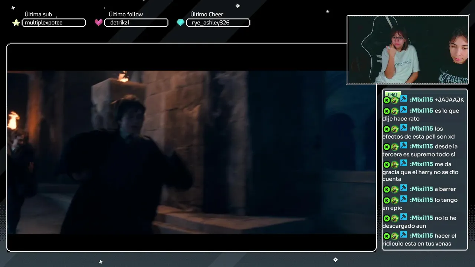
Task: Select chat text '+JAJAAJK'
Action: pos(449,100)
